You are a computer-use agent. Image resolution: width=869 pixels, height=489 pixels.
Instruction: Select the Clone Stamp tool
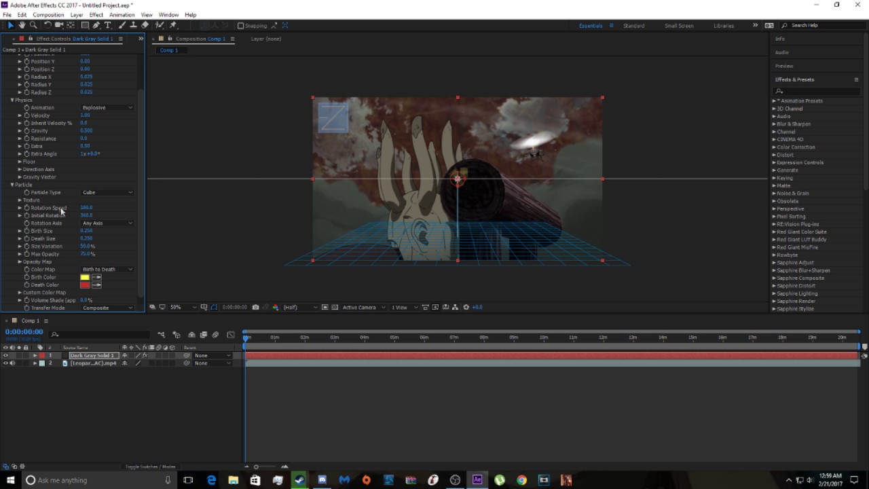pos(133,25)
